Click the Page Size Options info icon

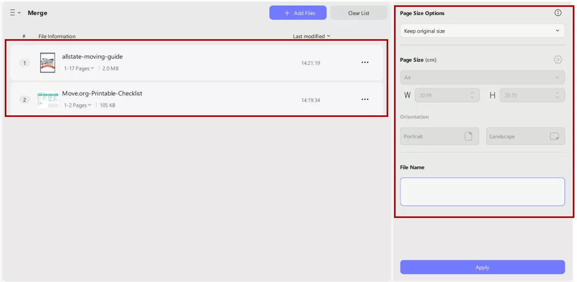click(558, 13)
